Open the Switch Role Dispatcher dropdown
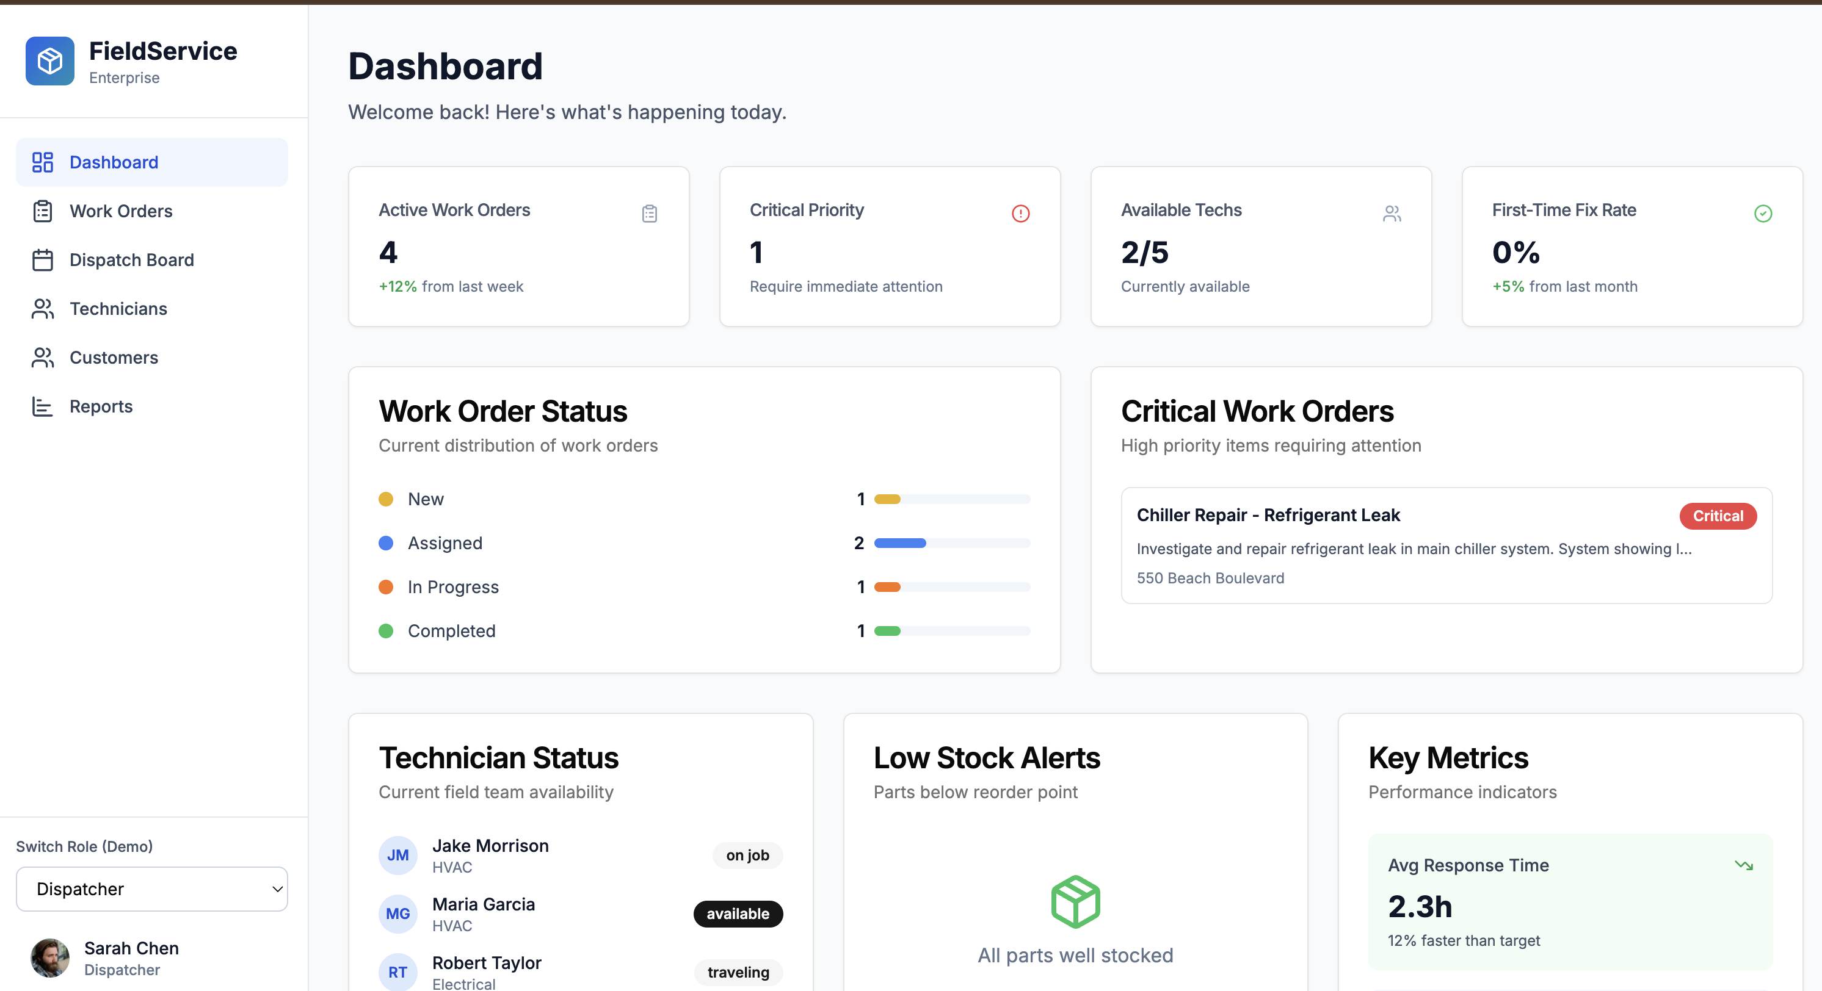The image size is (1822, 991). coord(151,888)
